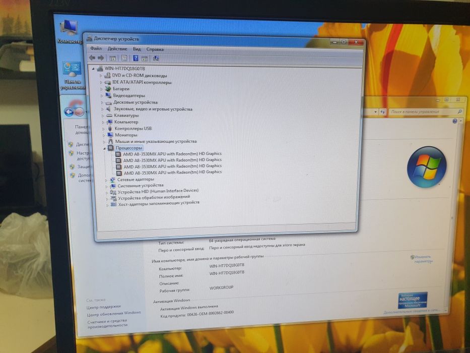Click the product key text 00426-OEM-8992662-00400
470x353 pixels.
210,314
